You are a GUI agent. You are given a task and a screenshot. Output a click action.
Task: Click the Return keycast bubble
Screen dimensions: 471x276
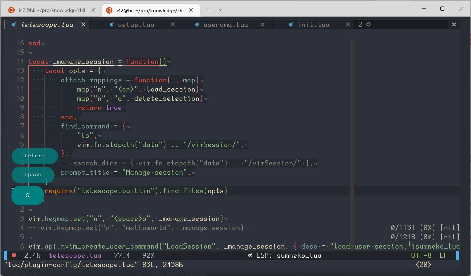pos(34,156)
